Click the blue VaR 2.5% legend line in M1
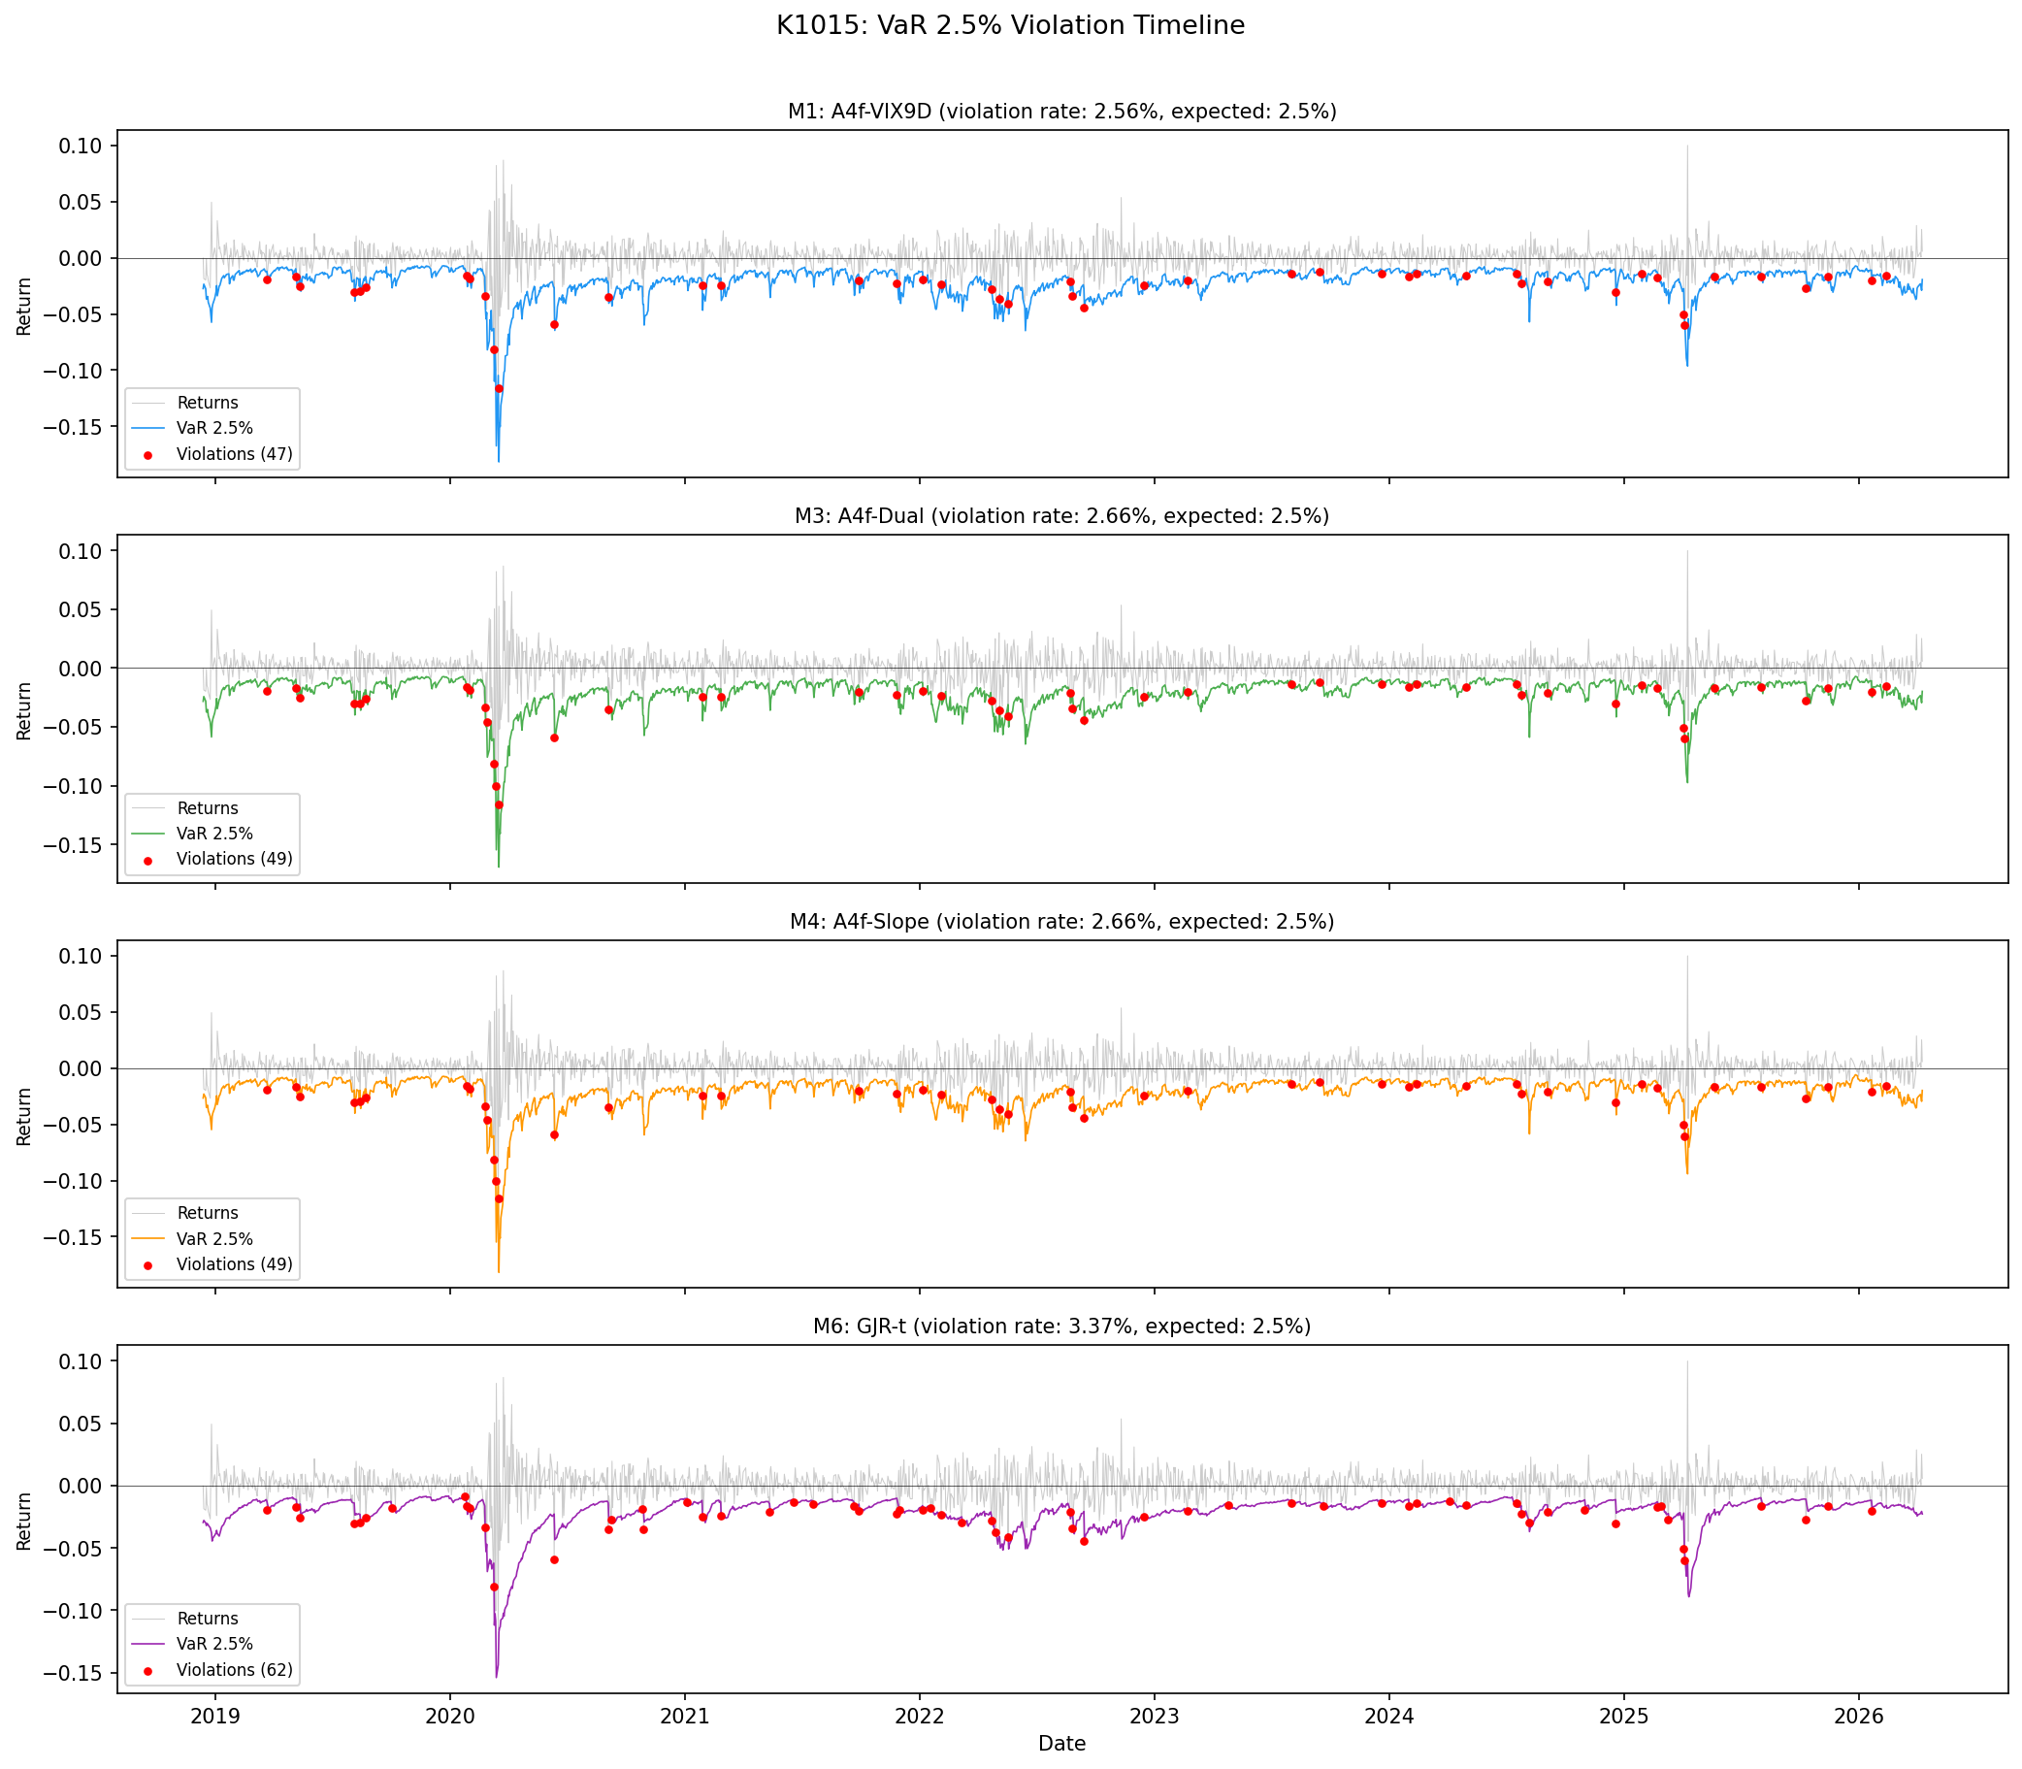The width and height of the screenshot is (2022, 1769). 148,429
